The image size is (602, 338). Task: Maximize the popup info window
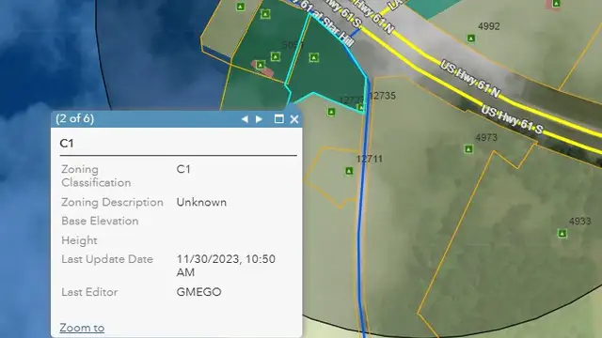coord(279,119)
